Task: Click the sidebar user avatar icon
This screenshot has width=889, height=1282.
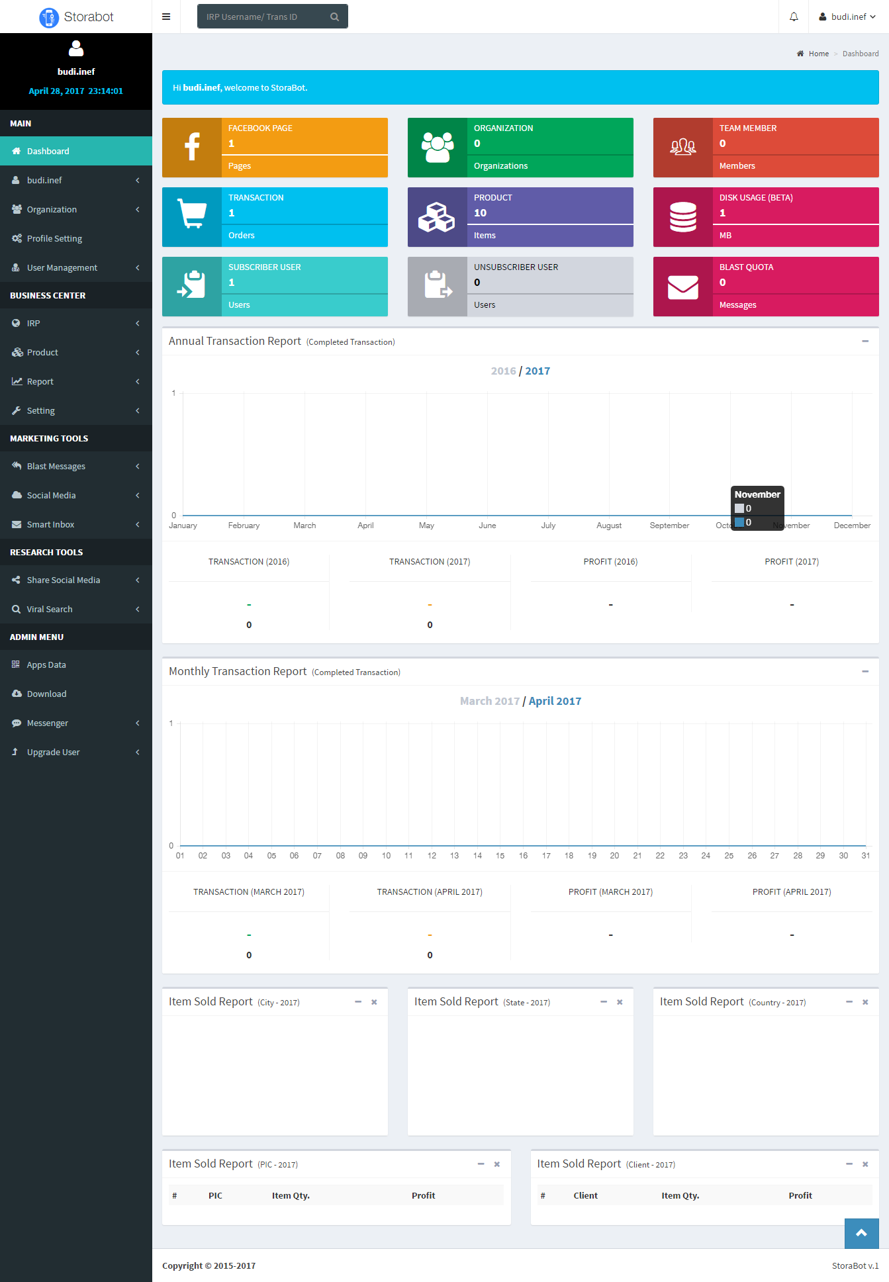Action: tap(76, 48)
